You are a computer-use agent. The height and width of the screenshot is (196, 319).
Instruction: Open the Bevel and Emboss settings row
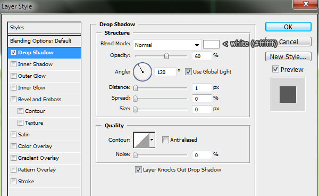(44, 100)
